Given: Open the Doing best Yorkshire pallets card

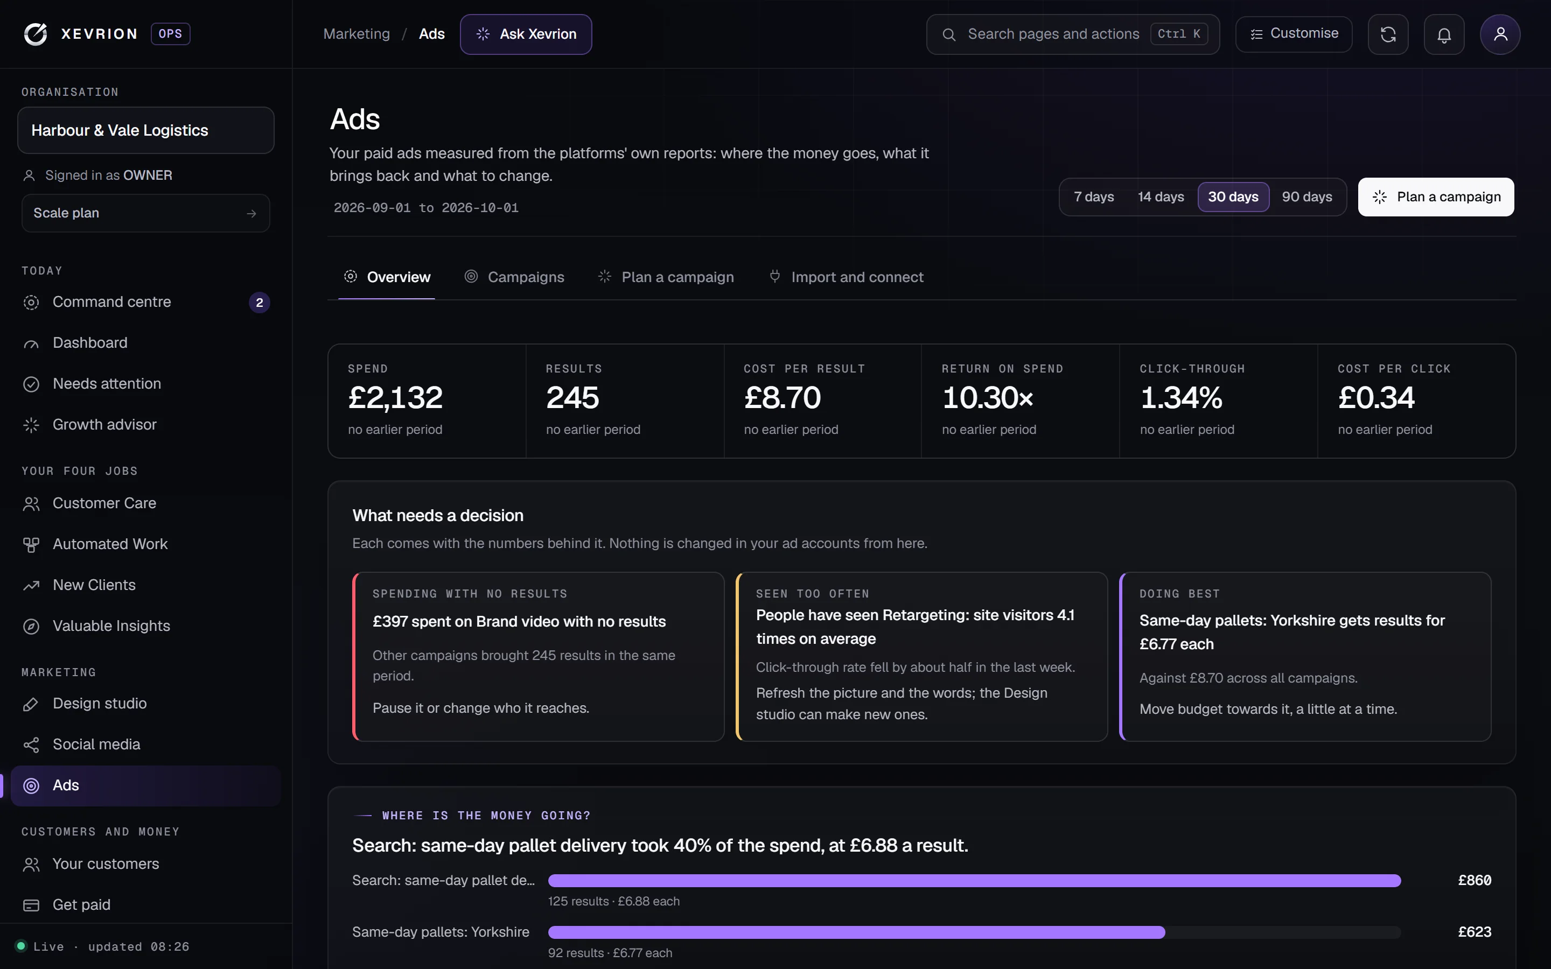Looking at the screenshot, I should pyautogui.click(x=1305, y=656).
